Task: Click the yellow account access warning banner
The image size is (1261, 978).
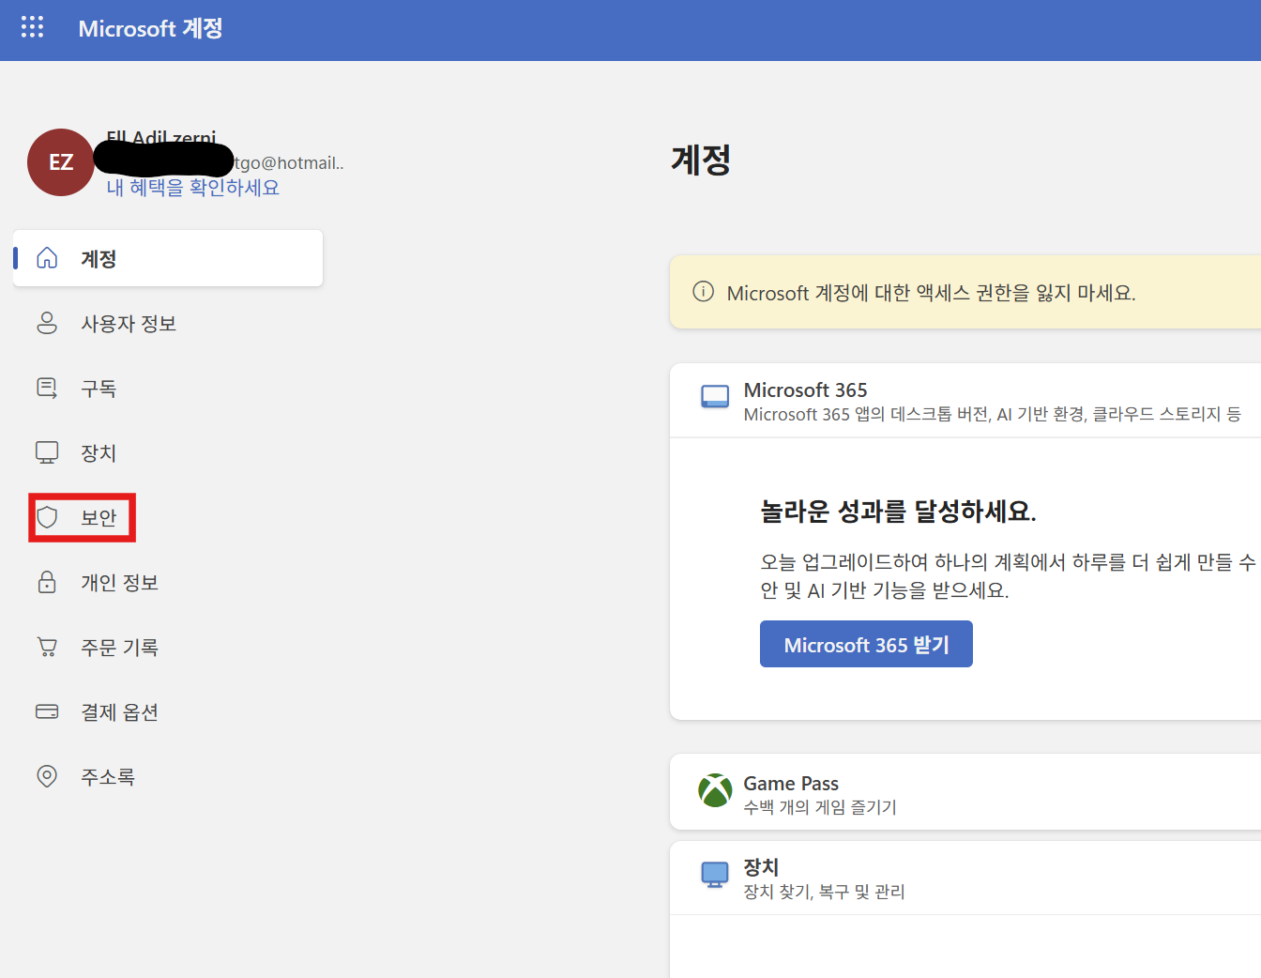Action: click(966, 293)
